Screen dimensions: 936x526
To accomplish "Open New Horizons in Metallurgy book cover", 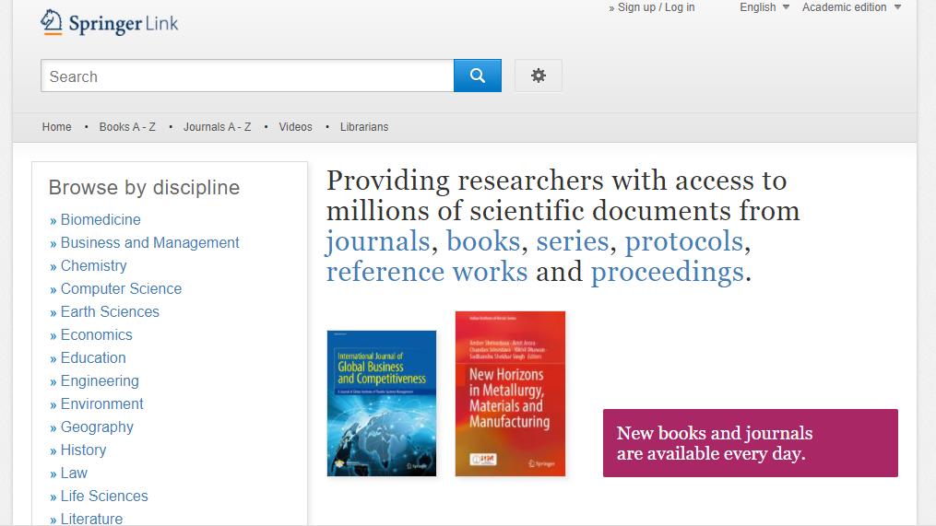I will [x=510, y=393].
